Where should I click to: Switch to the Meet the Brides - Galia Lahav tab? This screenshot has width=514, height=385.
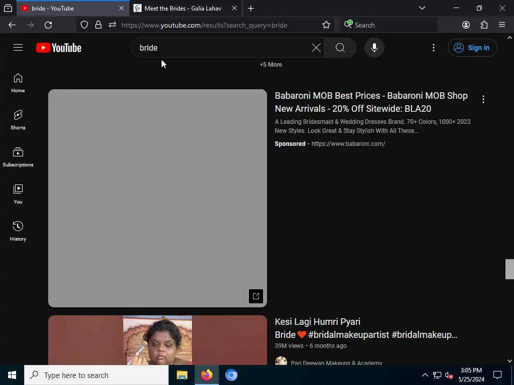point(183,9)
